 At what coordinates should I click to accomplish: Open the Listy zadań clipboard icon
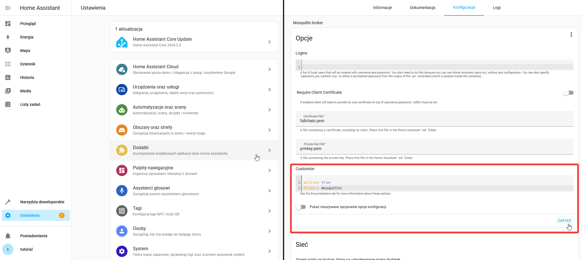(x=8, y=104)
